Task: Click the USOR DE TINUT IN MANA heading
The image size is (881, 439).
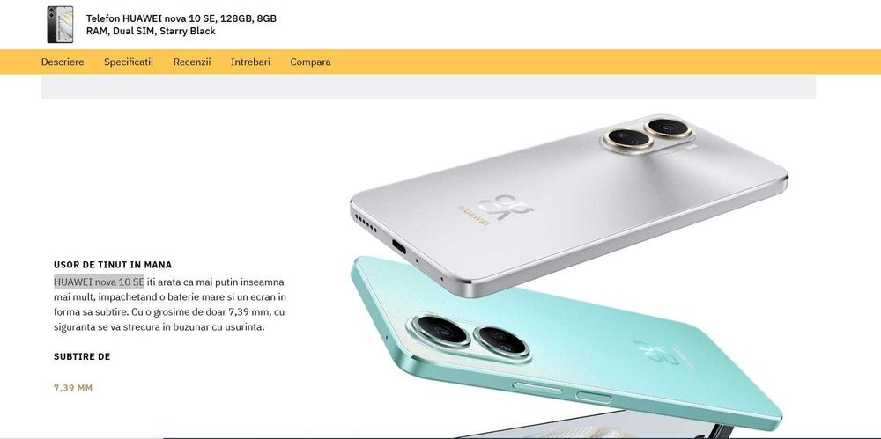Action: (113, 265)
